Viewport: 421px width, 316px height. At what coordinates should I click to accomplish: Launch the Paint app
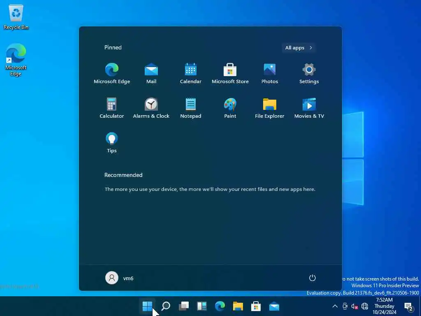(230, 108)
